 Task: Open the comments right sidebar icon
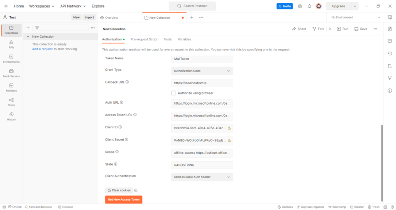390,41
